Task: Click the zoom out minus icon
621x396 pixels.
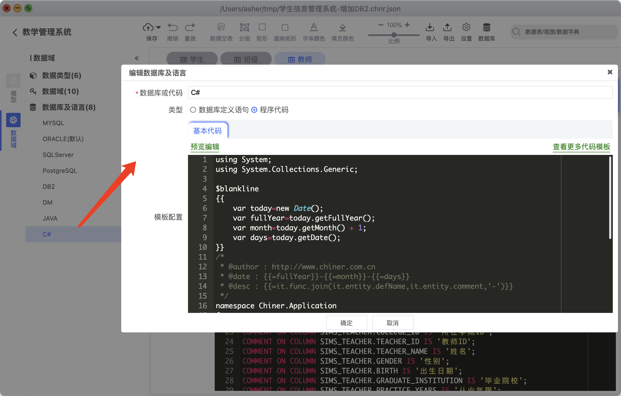Action: 381,25
